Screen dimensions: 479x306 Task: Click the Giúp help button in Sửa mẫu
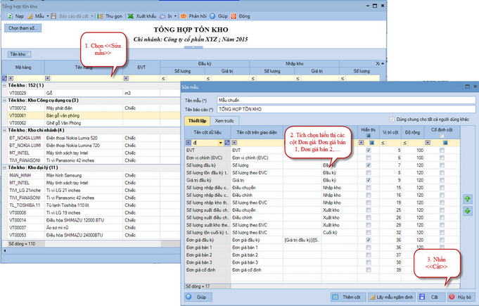point(198,297)
